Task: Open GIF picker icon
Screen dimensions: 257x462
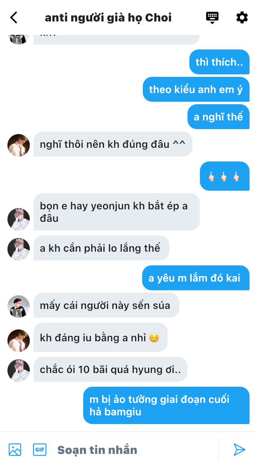Action: (x=40, y=450)
